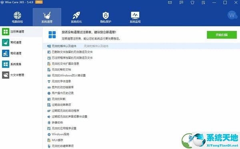Image resolution: width=240 pixels, height=149 pixels.
Task: Open the title bar menu list icon
Action: point(203,3)
